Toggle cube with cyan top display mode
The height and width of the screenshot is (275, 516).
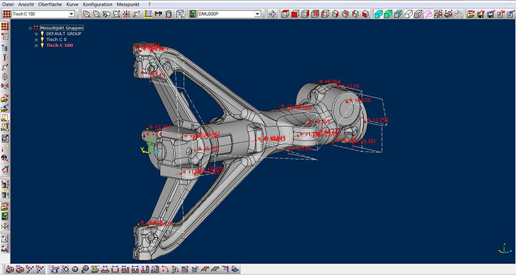pyautogui.click(x=398, y=14)
